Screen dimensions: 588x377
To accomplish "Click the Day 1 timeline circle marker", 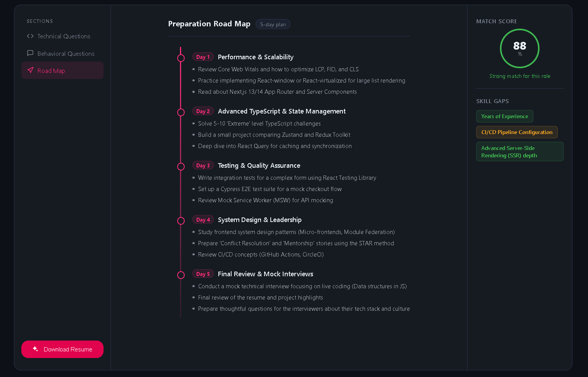I will coord(181,58).
